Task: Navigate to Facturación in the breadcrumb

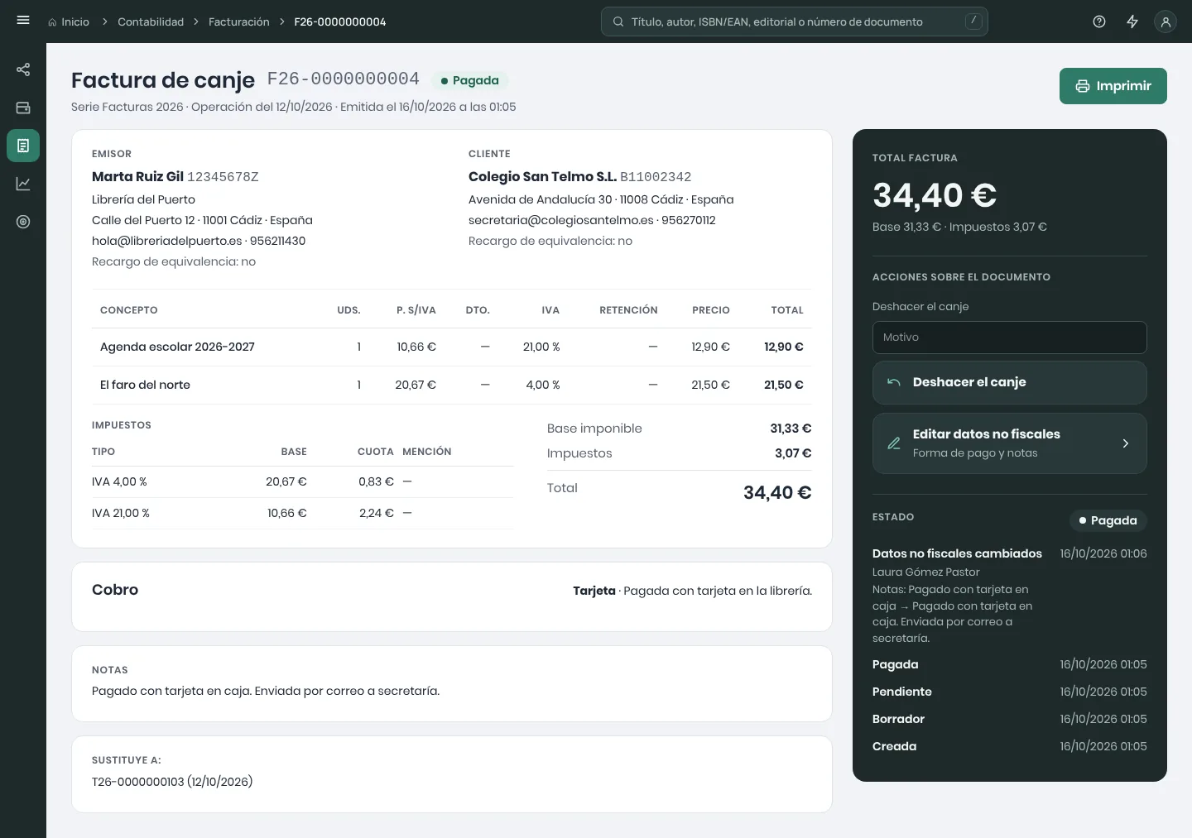Action: coord(239,22)
